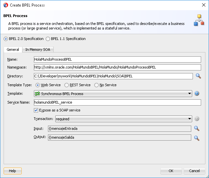Select the No Service template type
Image resolution: width=209 pixels, height=178 pixels.
[x=96, y=85]
